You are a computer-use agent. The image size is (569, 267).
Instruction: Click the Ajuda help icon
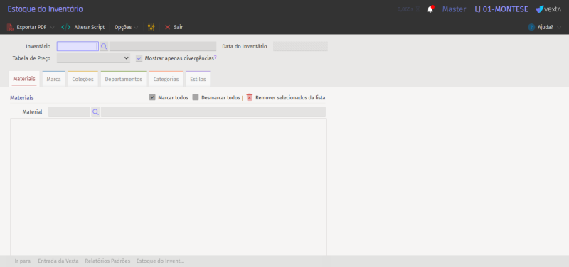click(531, 27)
